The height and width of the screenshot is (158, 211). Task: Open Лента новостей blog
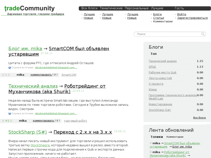[160, 78]
